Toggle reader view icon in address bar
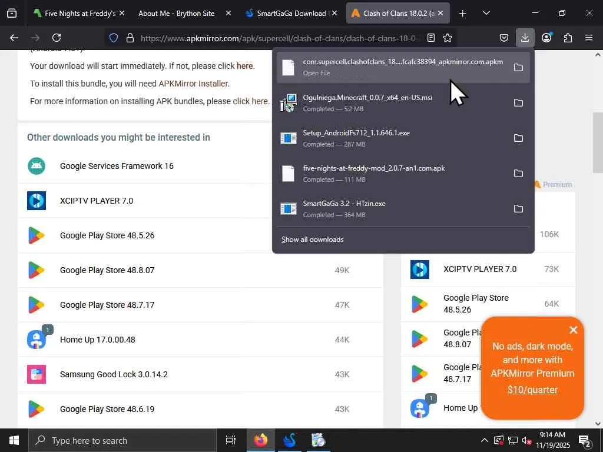 tap(431, 38)
